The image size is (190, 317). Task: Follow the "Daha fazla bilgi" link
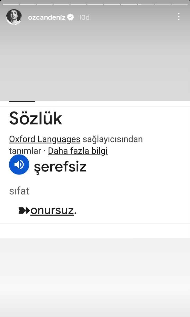(78, 151)
